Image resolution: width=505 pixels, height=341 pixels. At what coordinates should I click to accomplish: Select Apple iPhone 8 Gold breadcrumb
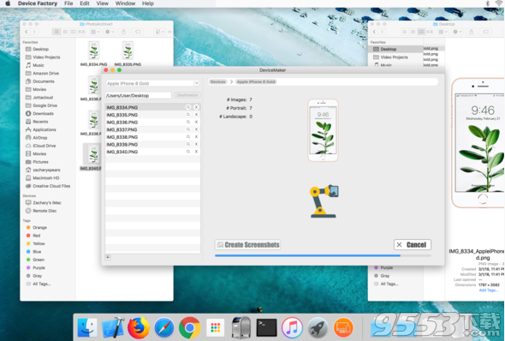pos(256,82)
